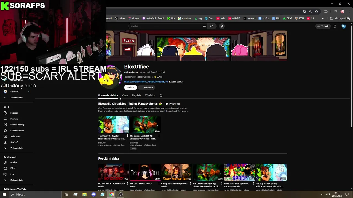Open the KOFI bookmark
The height and width of the screenshot is (198, 353).
tap(299, 18)
